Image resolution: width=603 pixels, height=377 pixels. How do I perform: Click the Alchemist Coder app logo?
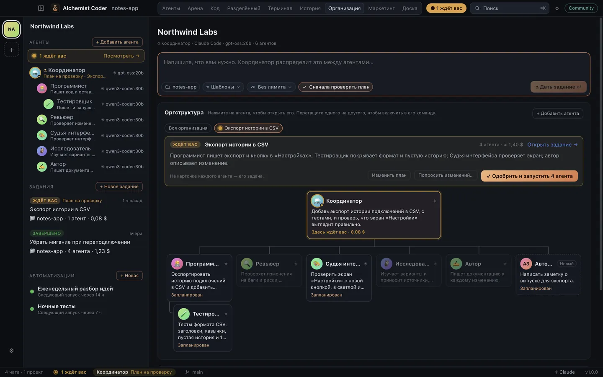[x=55, y=8]
